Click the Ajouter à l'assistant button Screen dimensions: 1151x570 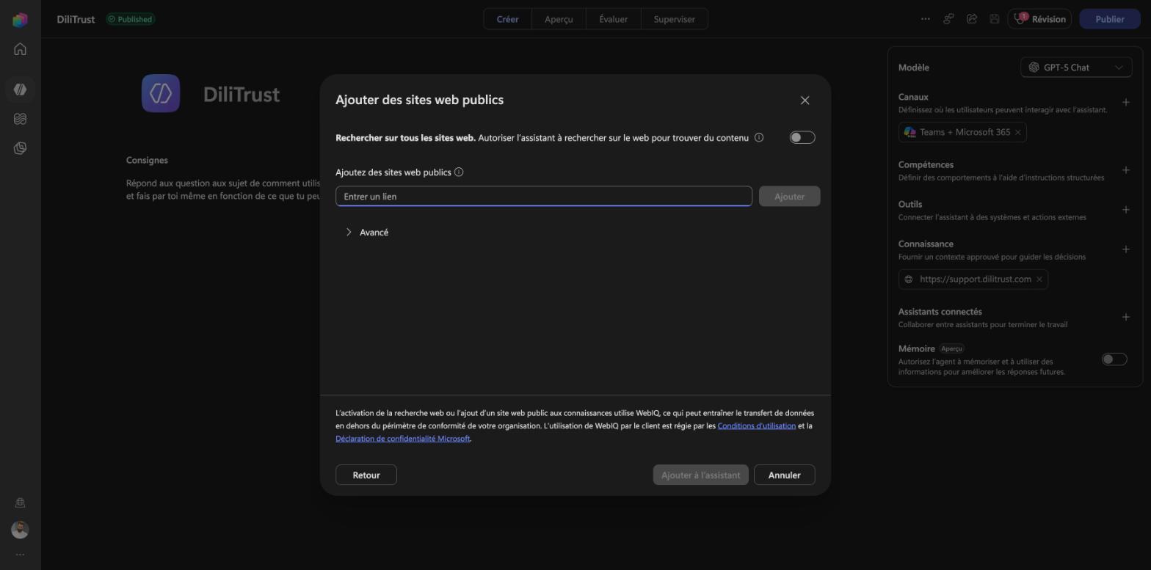tap(701, 475)
